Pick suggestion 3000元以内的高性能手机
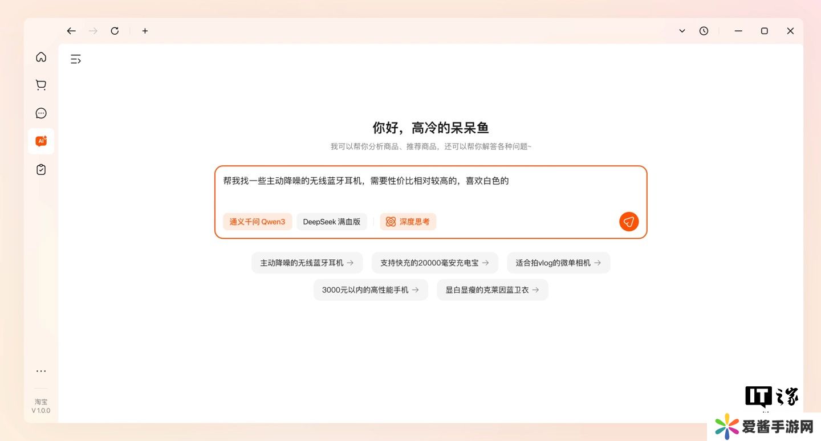Screen dimensions: 821x441 pyautogui.click(x=371, y=289)
